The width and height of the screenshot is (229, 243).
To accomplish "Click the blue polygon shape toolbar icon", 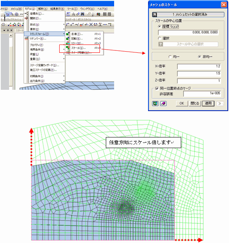I will [68, 14].
